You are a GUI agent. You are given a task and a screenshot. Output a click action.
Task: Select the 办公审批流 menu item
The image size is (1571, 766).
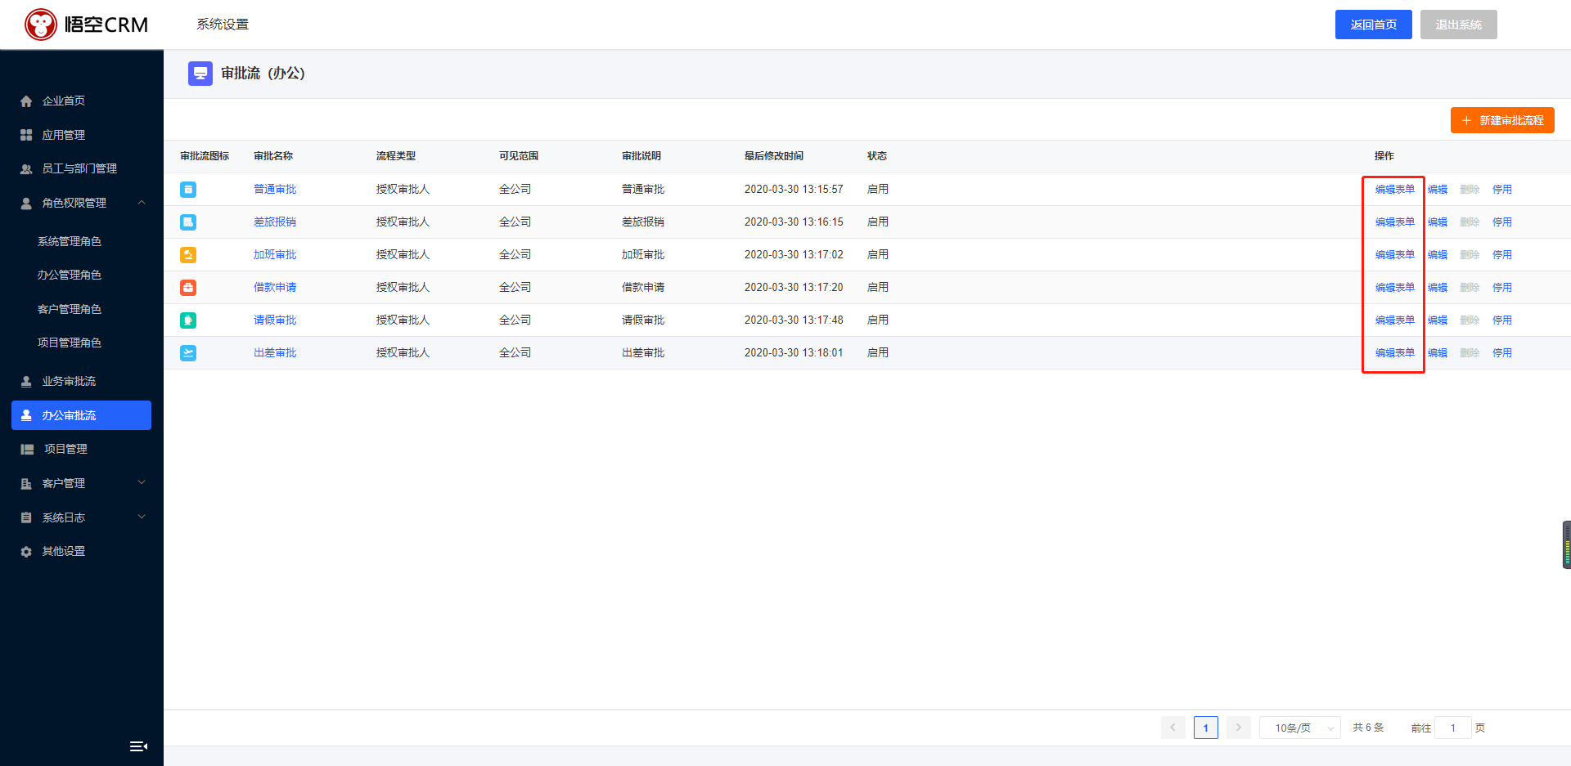click(82, 415)
